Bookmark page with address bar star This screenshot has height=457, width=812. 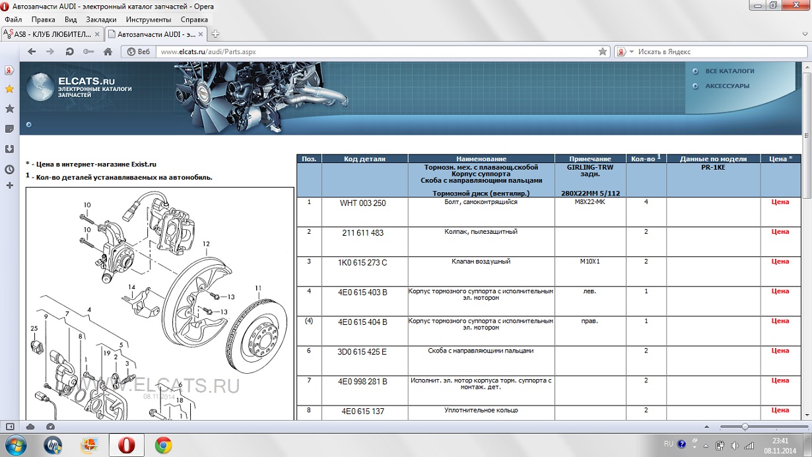tap(602, 52)
